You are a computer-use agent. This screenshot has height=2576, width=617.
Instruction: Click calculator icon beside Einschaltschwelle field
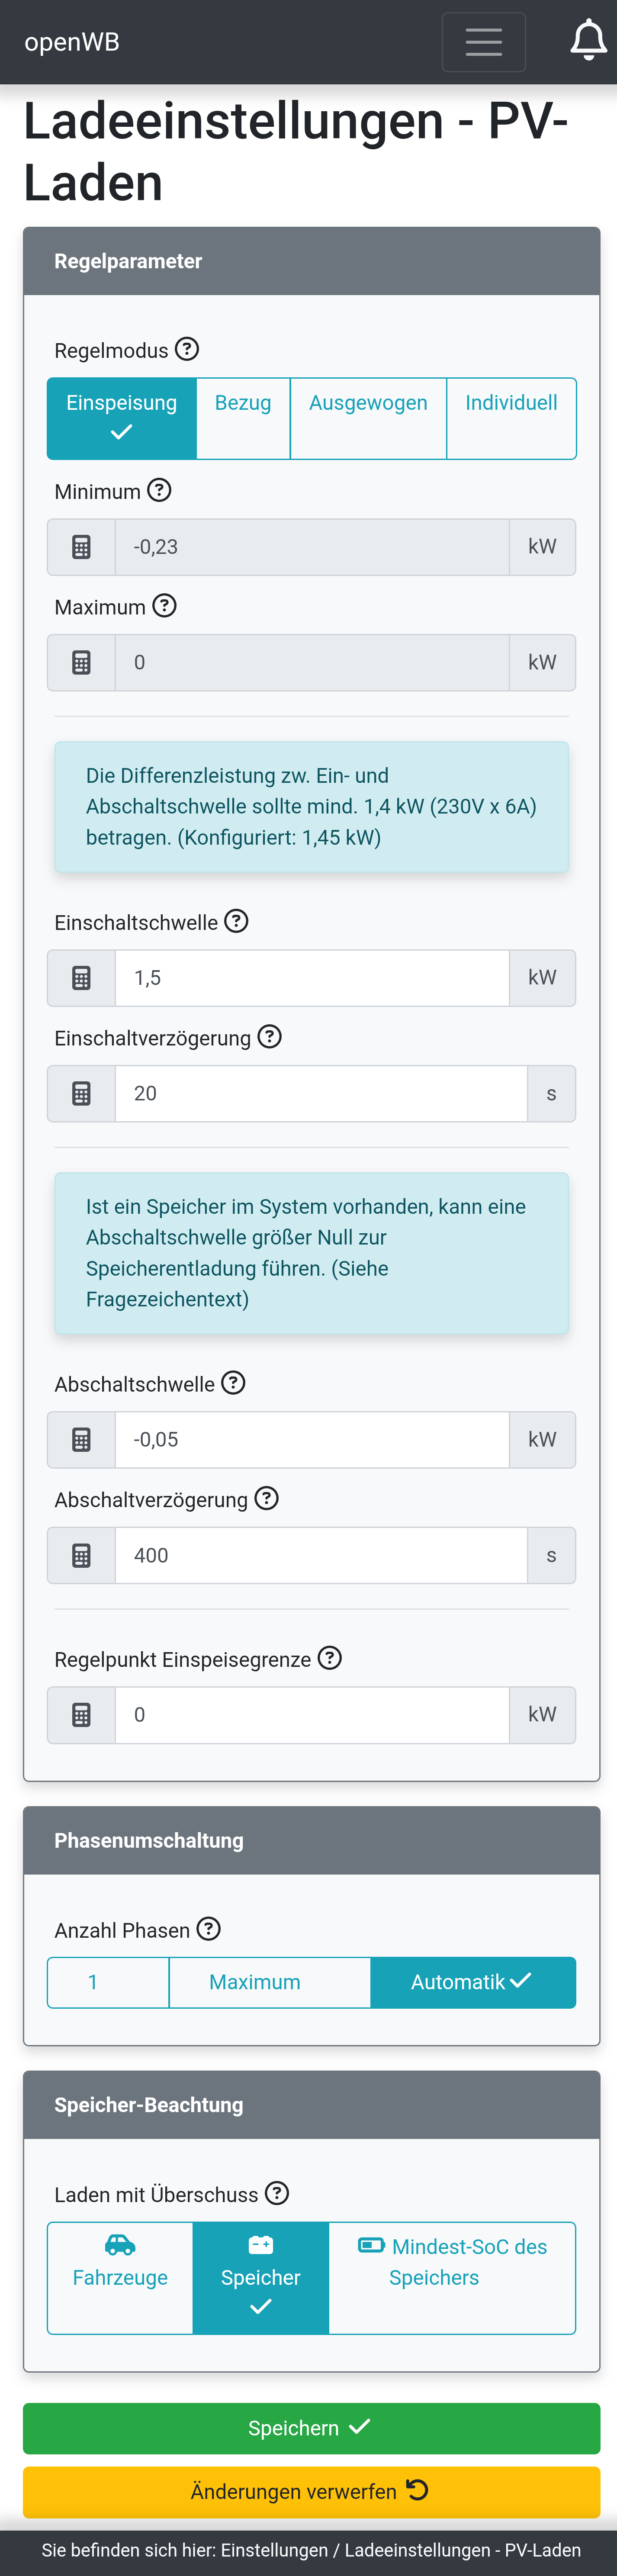click(x=81, y=978)
